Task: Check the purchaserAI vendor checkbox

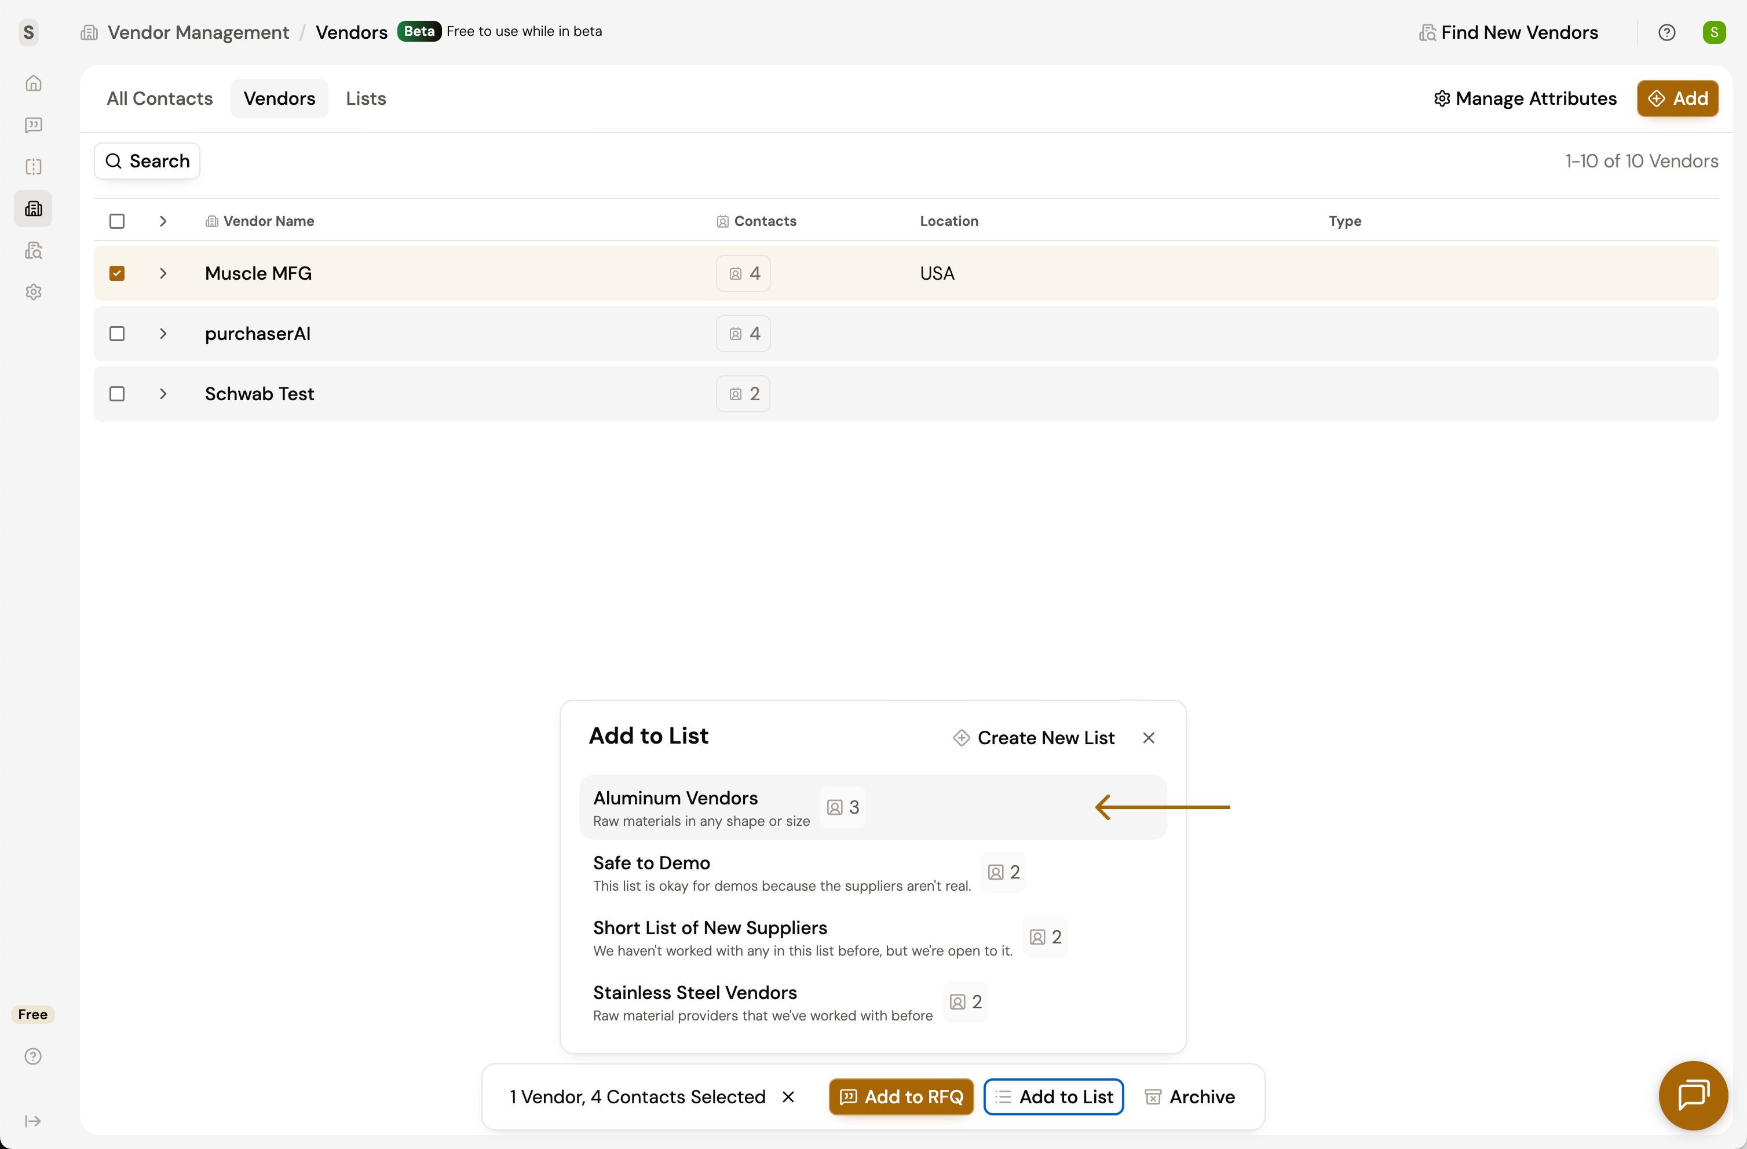Action: [116, 334]
